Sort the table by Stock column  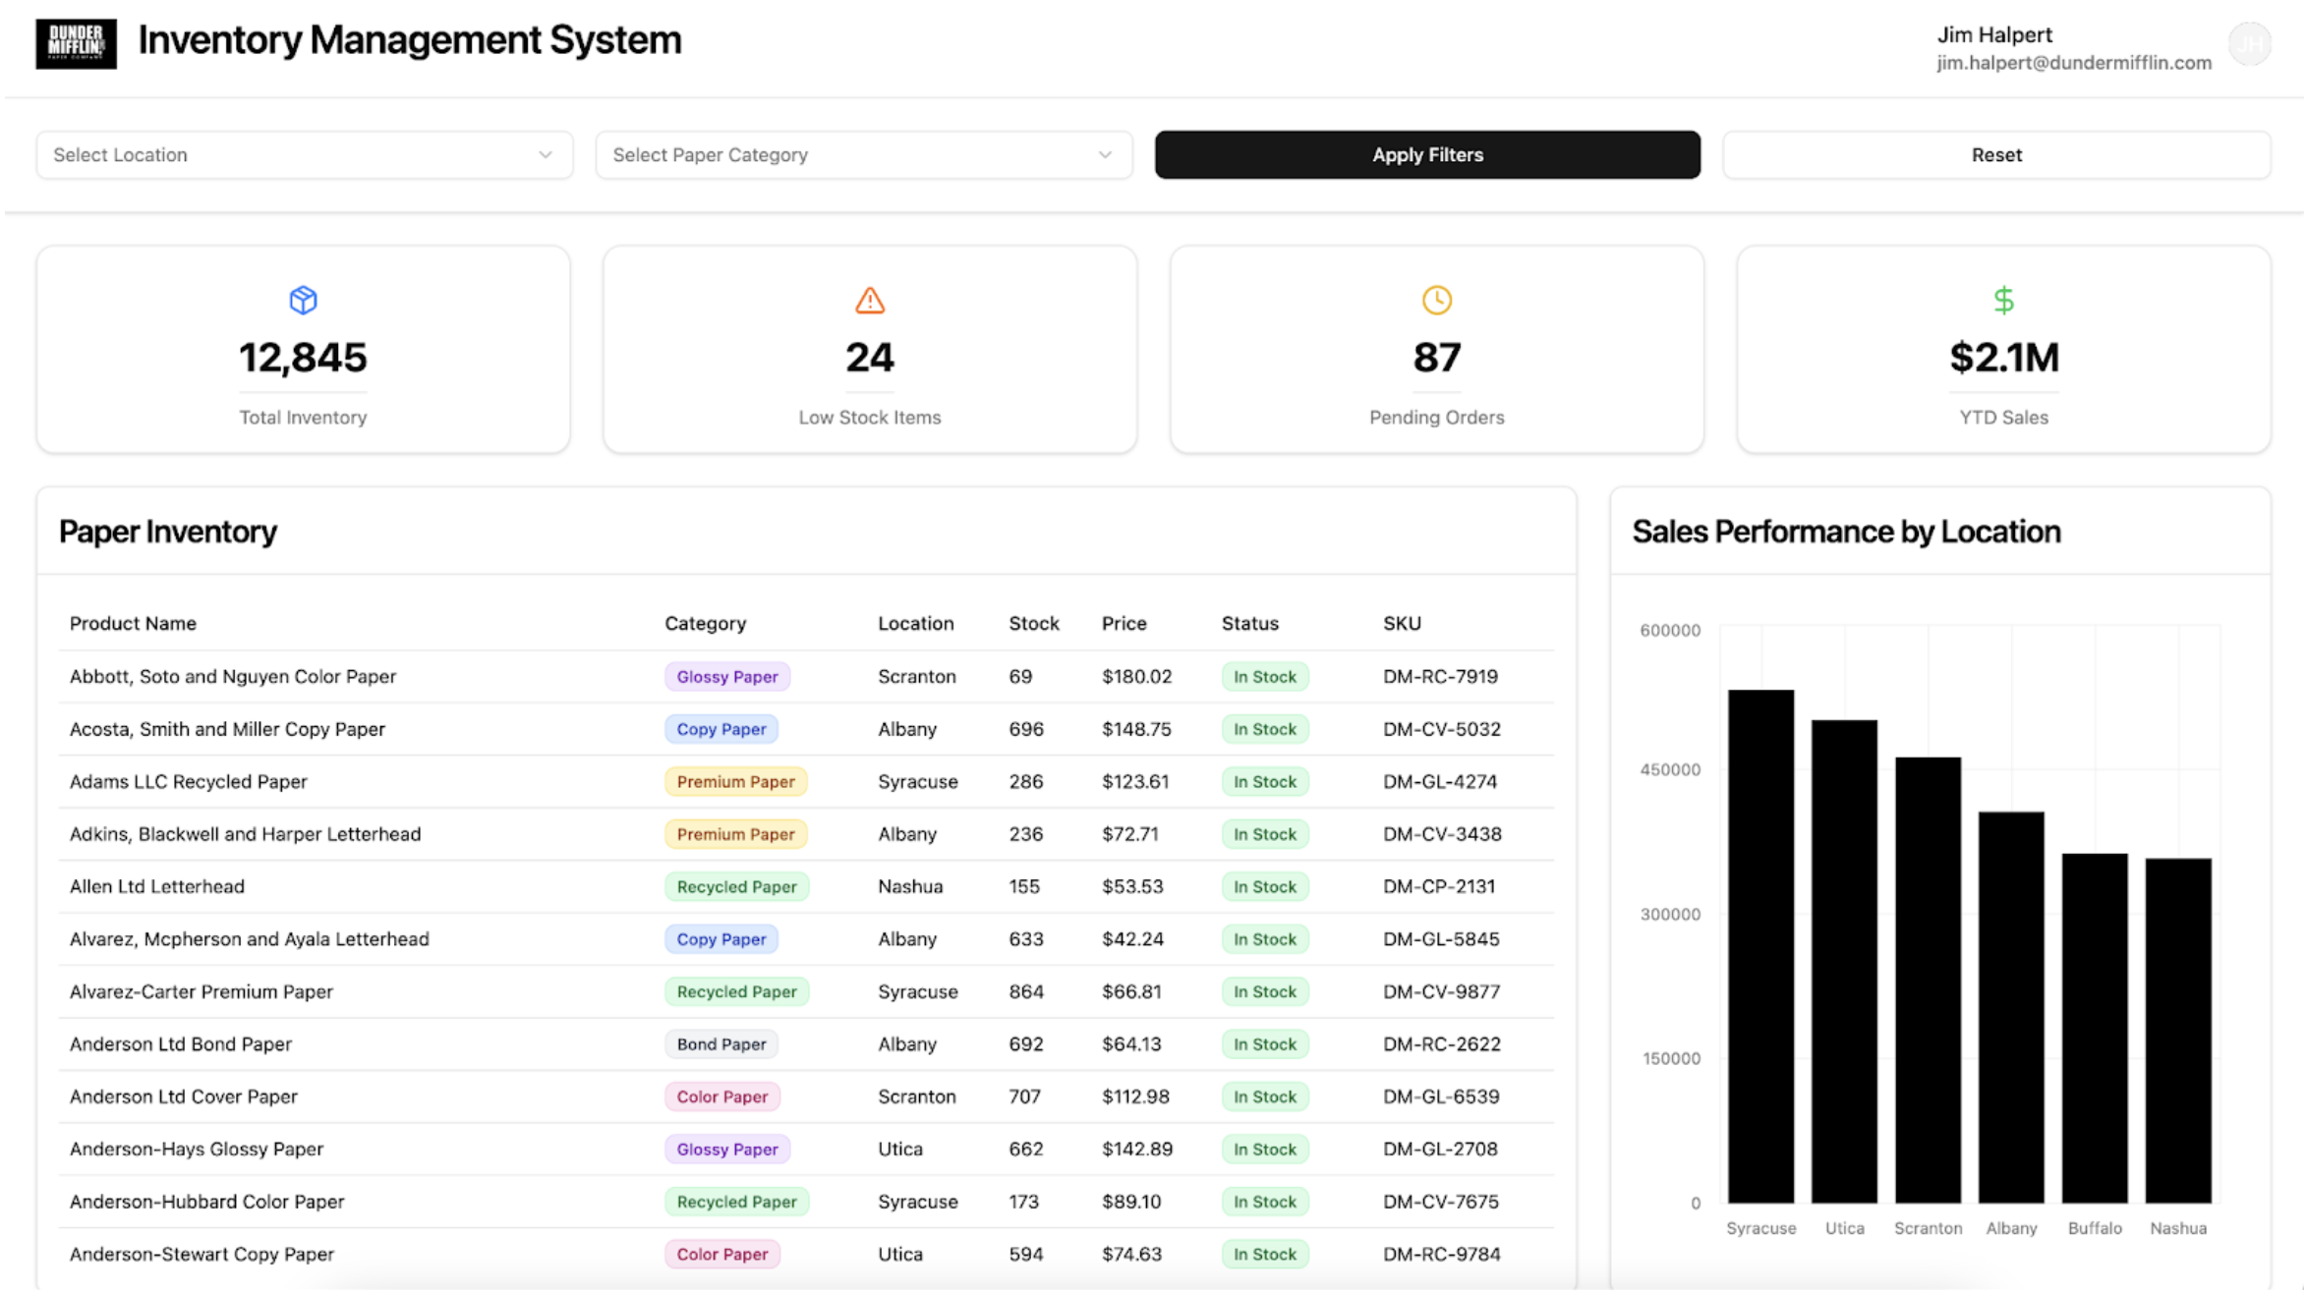click(x=1033, y=623)
